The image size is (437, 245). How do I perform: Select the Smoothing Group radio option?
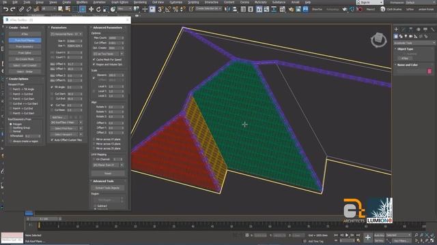pos(11,128)
